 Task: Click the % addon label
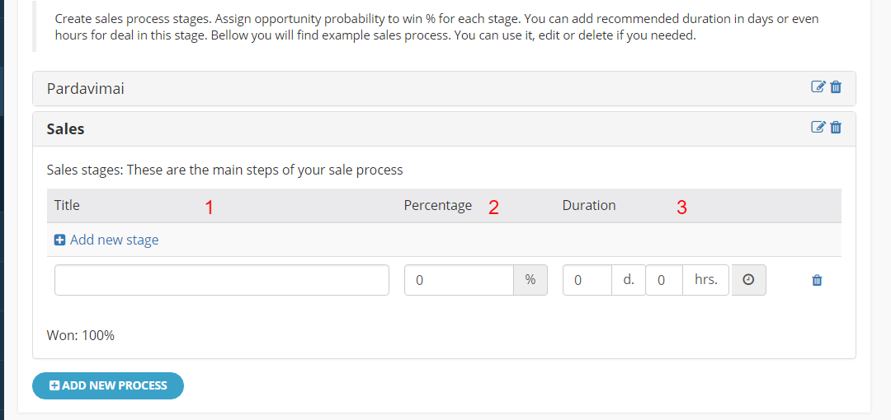530,280
